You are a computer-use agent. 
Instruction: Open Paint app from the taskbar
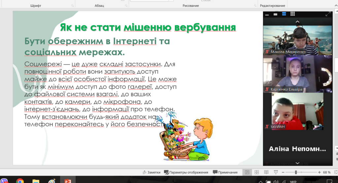[52, 181]
